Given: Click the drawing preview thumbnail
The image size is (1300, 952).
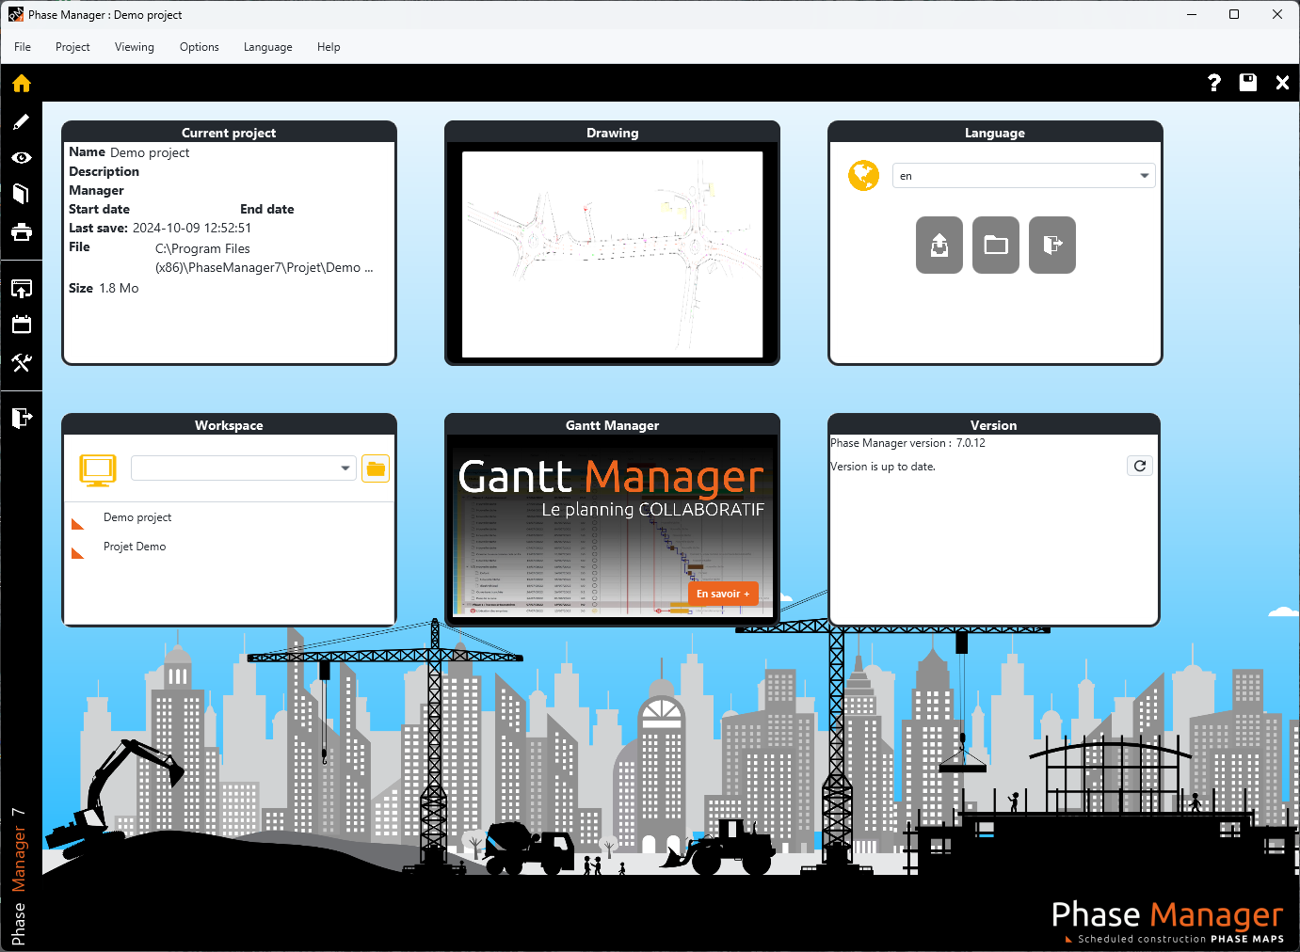Looking at the screenshot, I should 613,254.
